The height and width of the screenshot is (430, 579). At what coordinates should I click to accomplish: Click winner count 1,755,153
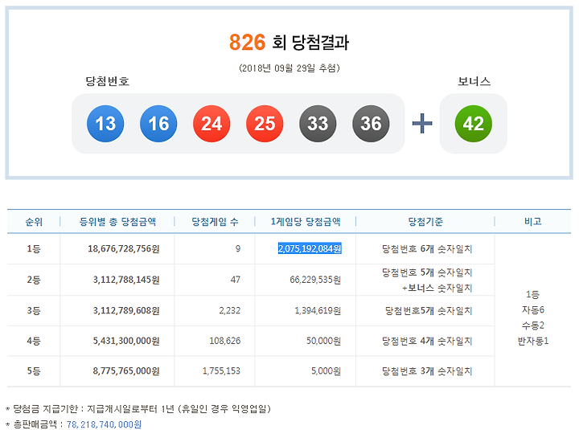point(221,371)
